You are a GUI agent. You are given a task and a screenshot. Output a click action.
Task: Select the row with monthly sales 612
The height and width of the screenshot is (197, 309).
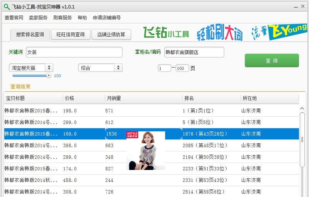(151, 122)
